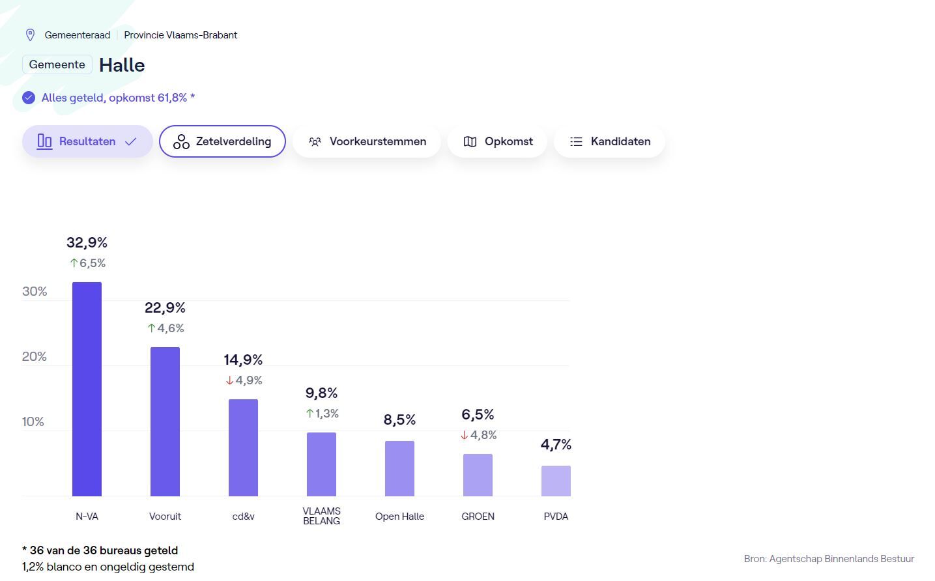Image resolution: width=935 pixels, height=581 pixels.
Task: Select the Kandidaten tab
Action: coord(609,141)
